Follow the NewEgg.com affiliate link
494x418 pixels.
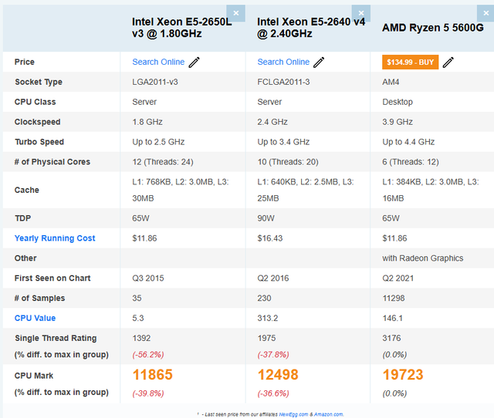point(293,415)
